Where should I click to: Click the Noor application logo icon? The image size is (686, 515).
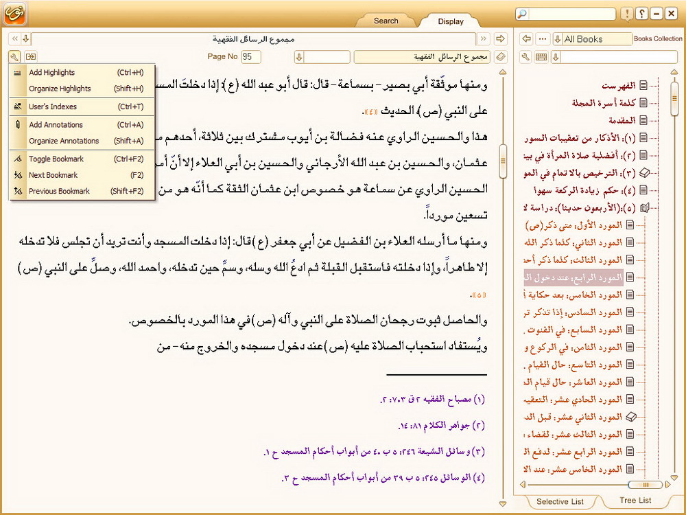pos(15,14)
